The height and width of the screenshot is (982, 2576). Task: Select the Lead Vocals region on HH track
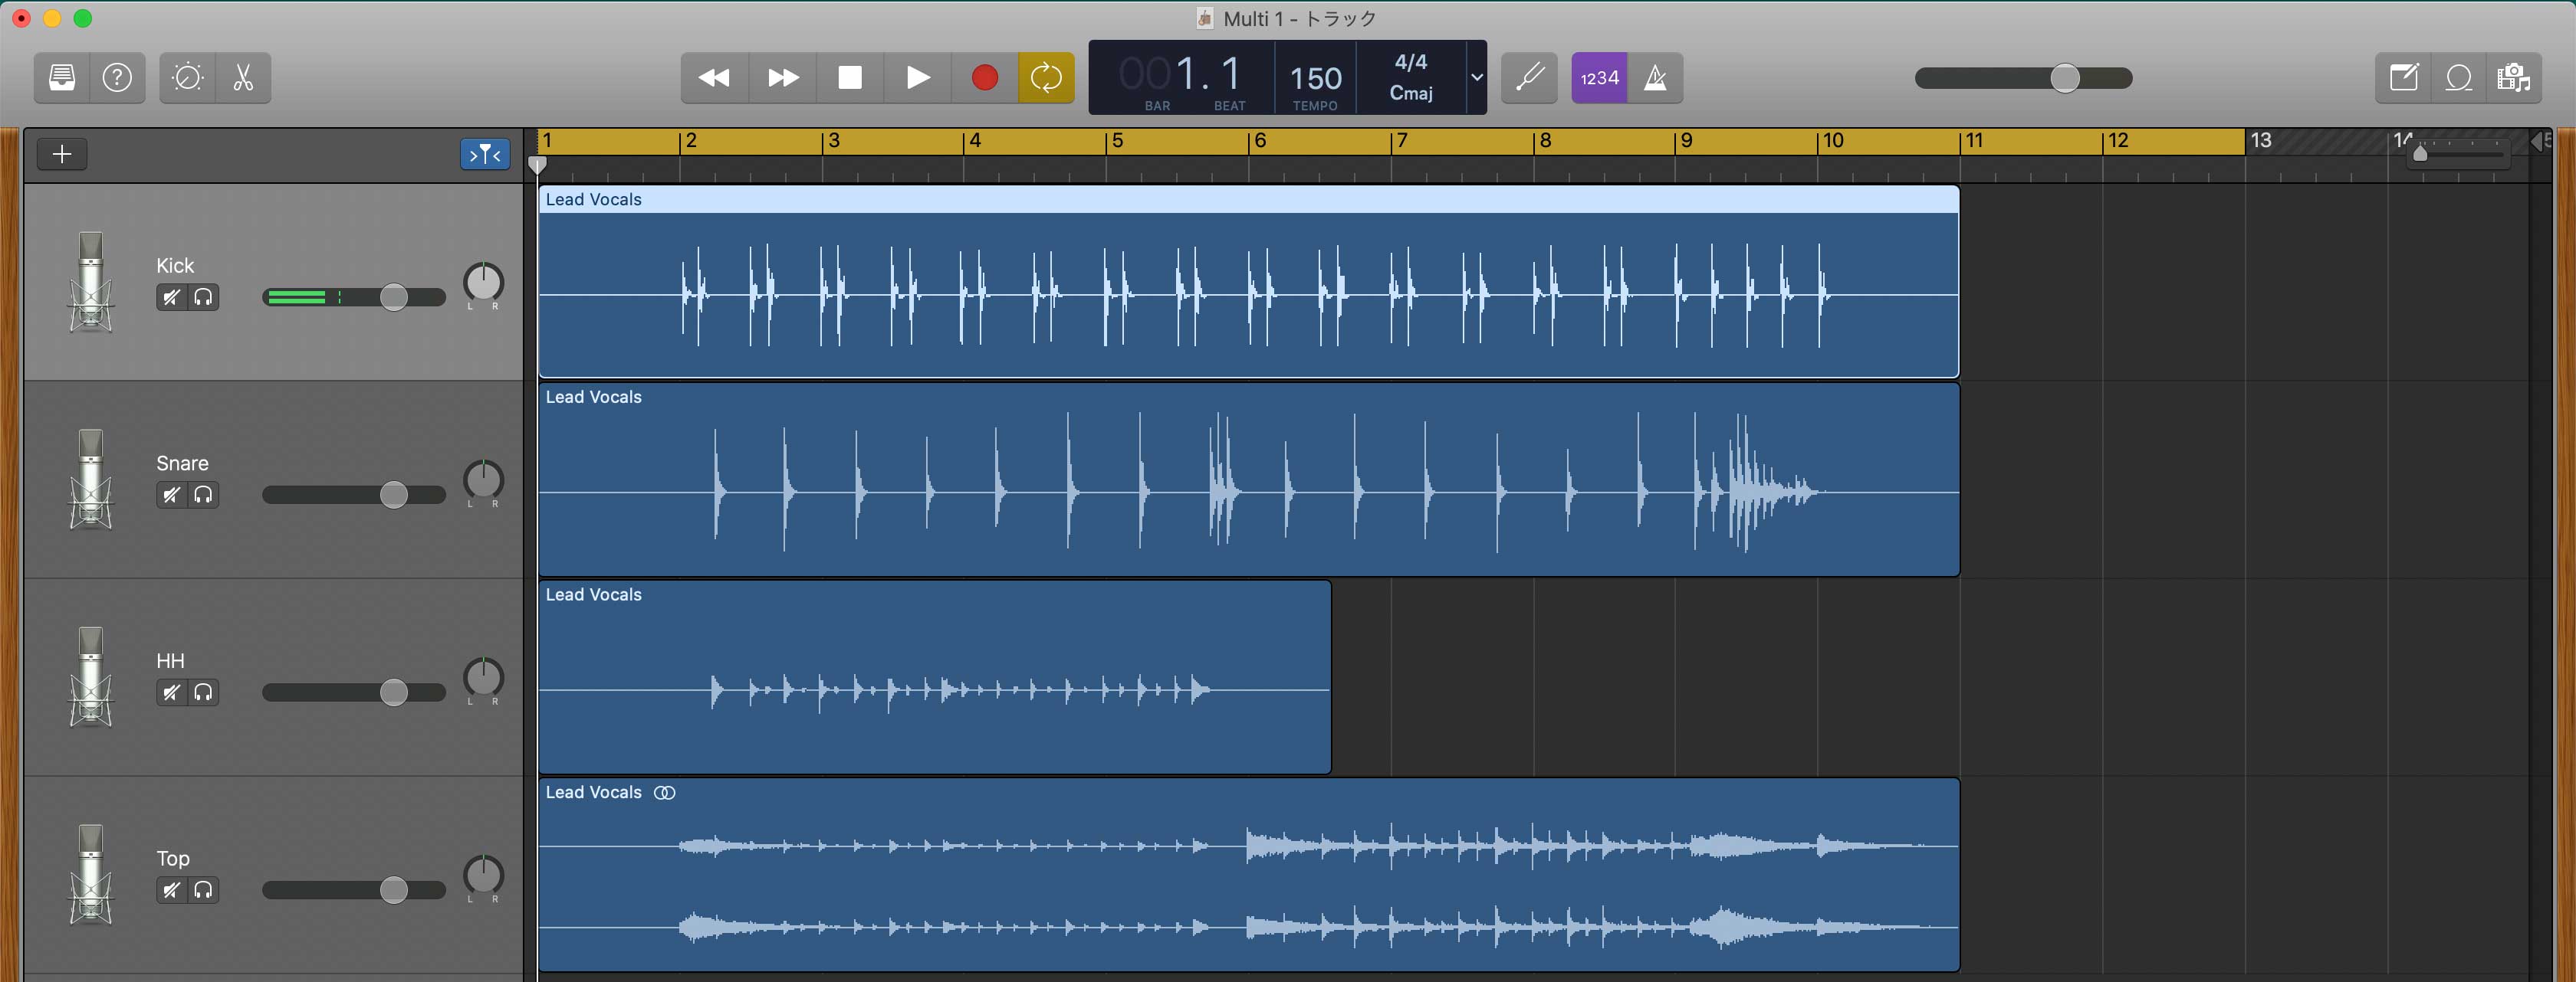point(935,677)
